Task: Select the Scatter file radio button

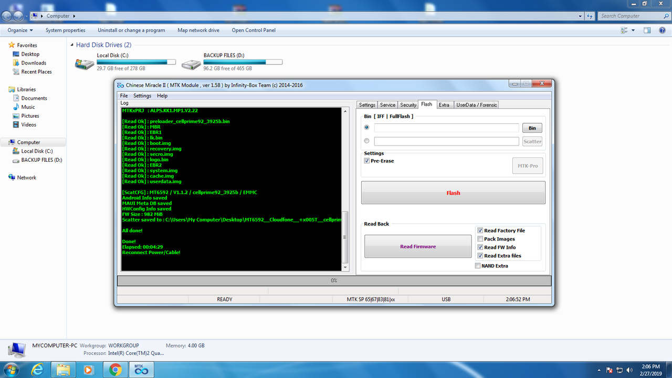Action: tap(366, 141)
